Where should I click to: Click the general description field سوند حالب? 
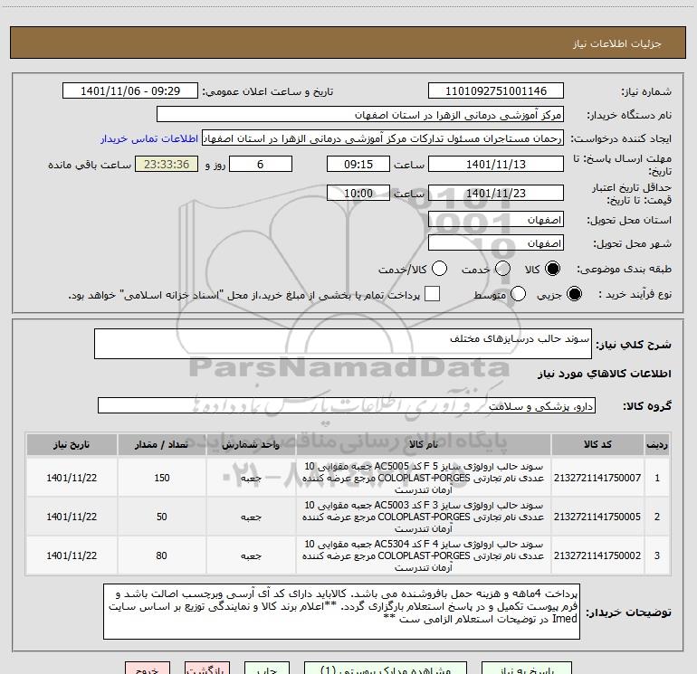point(343,344)
